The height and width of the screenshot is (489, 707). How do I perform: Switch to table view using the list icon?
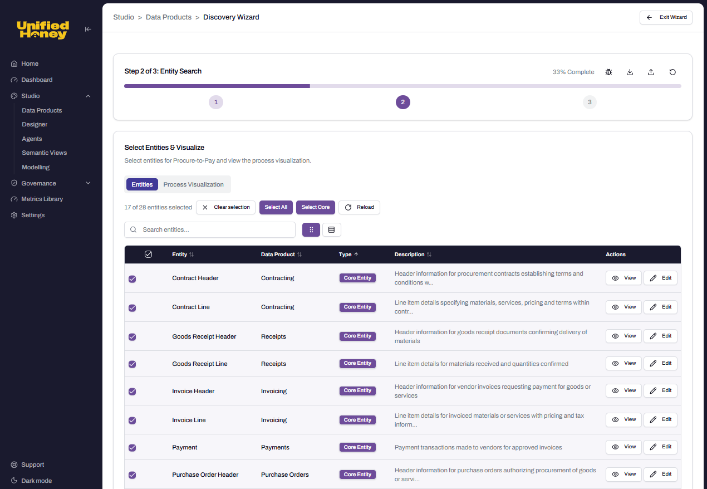coord(331,229)
